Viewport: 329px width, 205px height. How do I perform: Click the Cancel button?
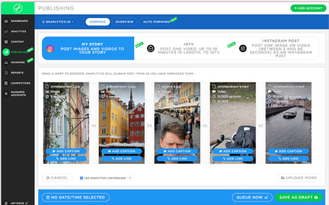[x=57, y=178]
